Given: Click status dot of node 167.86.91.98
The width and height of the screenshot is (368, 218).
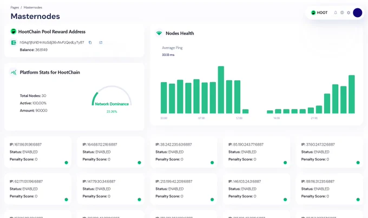Looking at the screenshot, I should 67,163.
